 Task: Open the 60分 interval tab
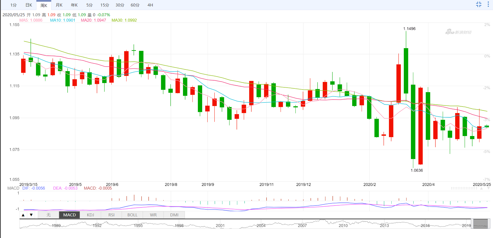[x=135, y=5]
